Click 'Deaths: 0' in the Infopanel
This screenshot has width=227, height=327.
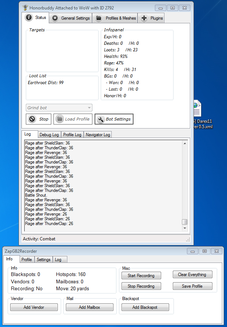113,43
